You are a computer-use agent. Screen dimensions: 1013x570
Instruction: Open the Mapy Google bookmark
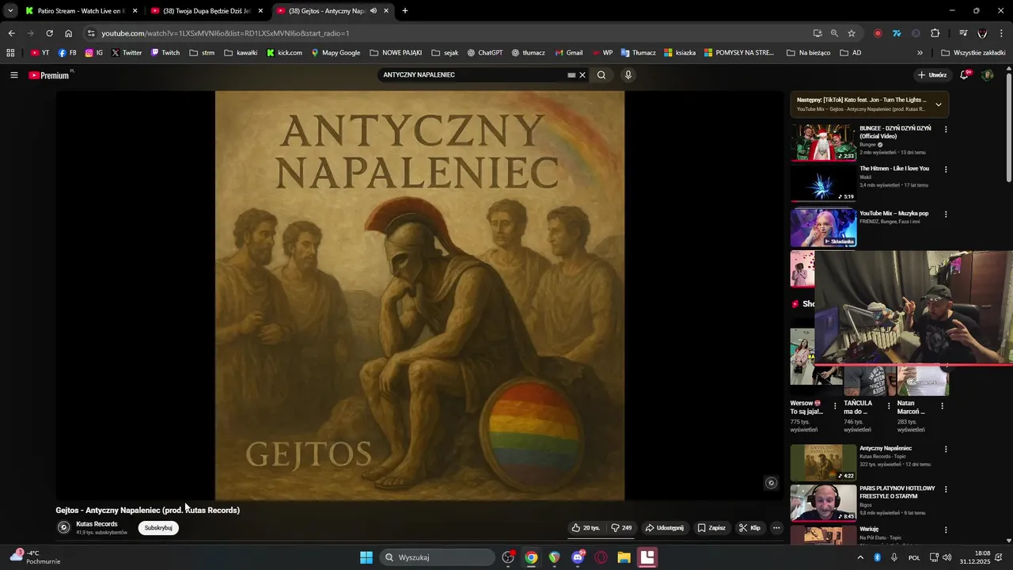point(336,53)
